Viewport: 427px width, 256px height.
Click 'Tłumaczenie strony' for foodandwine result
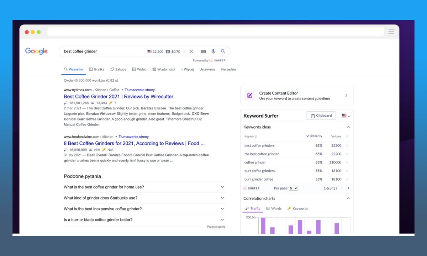(134, 137)
